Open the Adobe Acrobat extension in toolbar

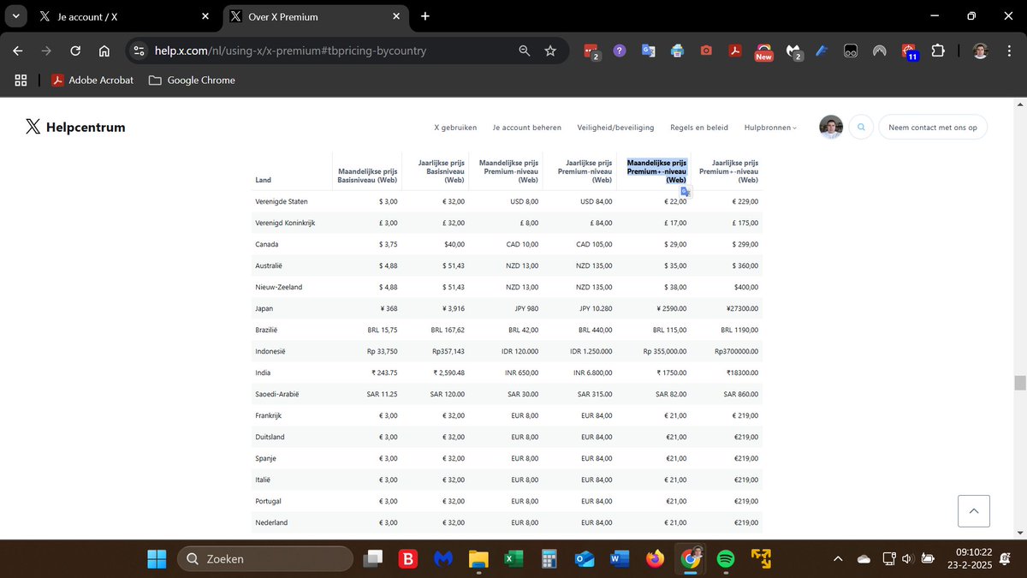734,51
